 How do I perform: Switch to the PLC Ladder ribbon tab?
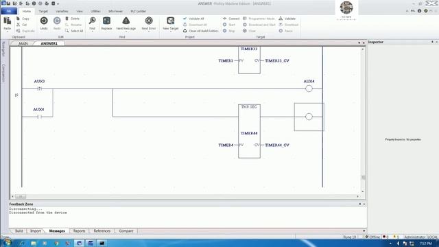(139, 11)
